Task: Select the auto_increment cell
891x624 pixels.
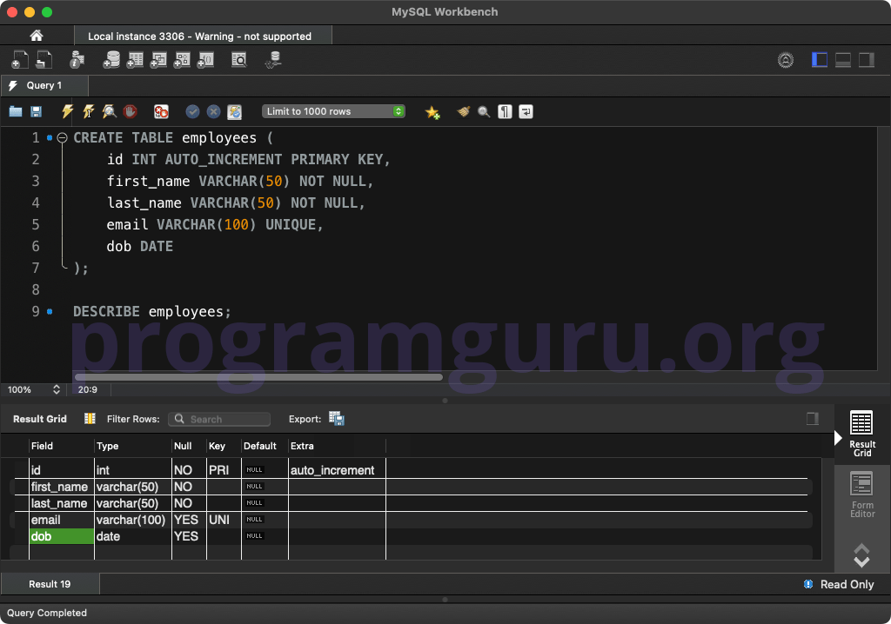Action: (337, 470)
